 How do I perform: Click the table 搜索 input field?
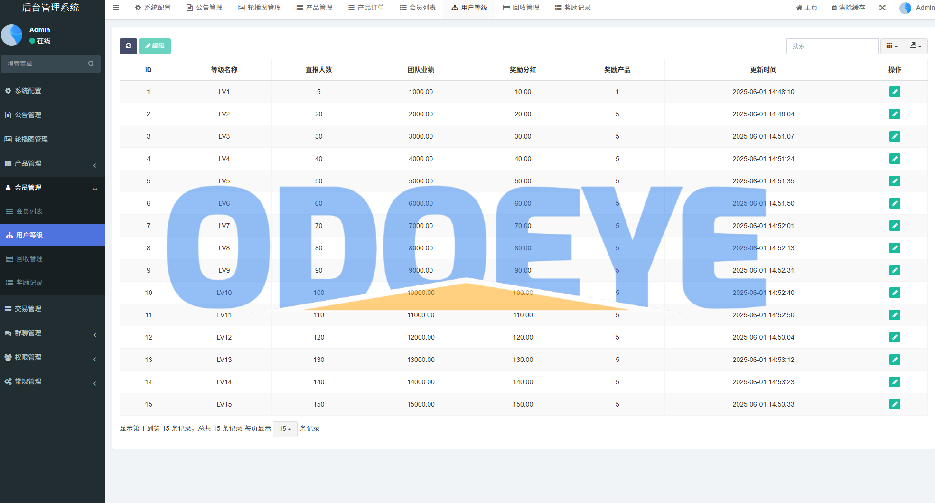pos(832,46)
